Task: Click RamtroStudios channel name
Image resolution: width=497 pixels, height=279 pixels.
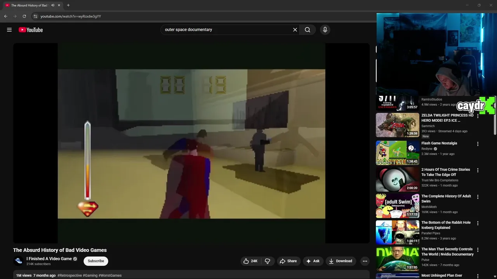Action: [x=432, y=100]
